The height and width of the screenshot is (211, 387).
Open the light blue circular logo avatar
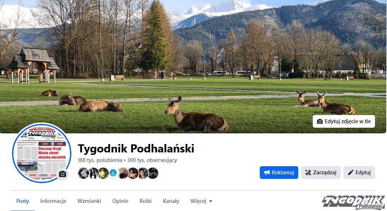click(x=113, y=173)
